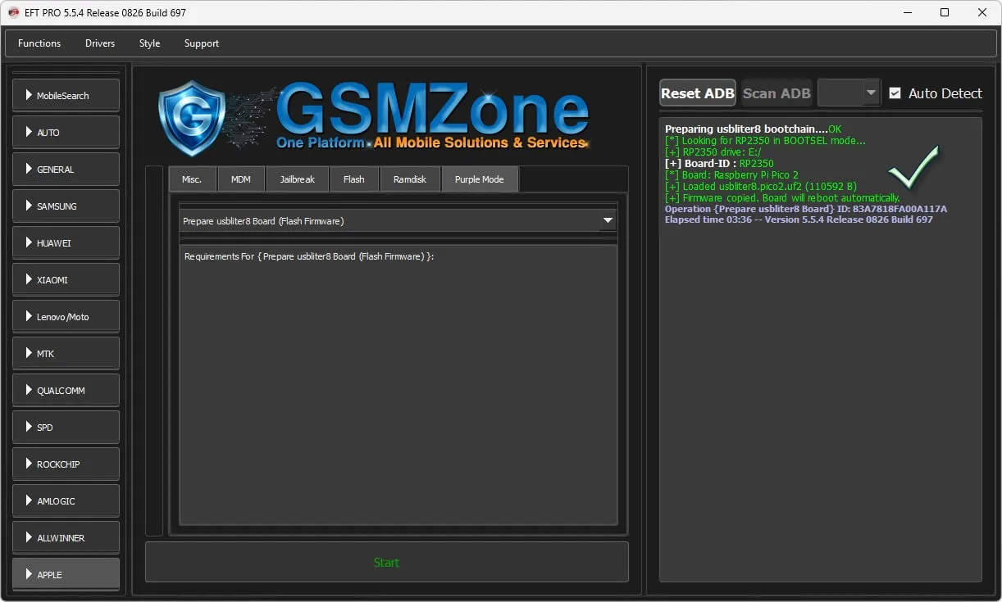Click the EFT PRO title bar icon
The image size is (1002, 602).
click(13, 12)
